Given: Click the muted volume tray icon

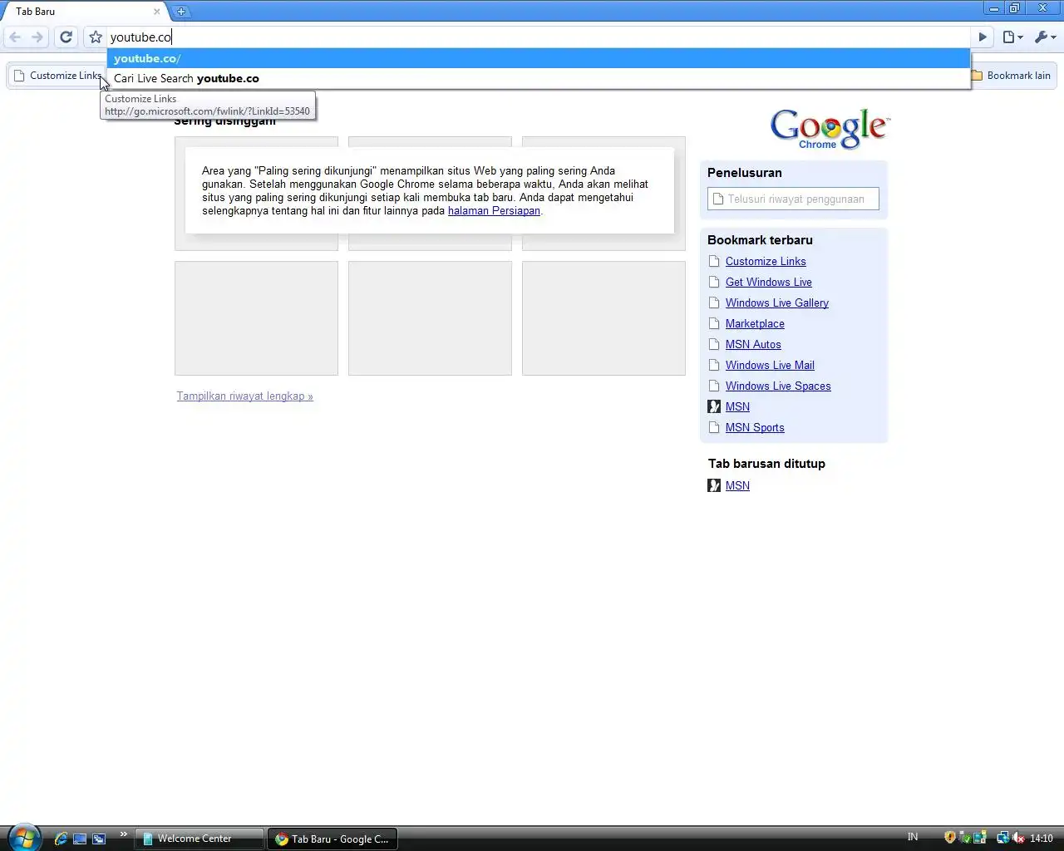Looking at the screenshot, I should pyautogui.click(x=1018, y=838).
